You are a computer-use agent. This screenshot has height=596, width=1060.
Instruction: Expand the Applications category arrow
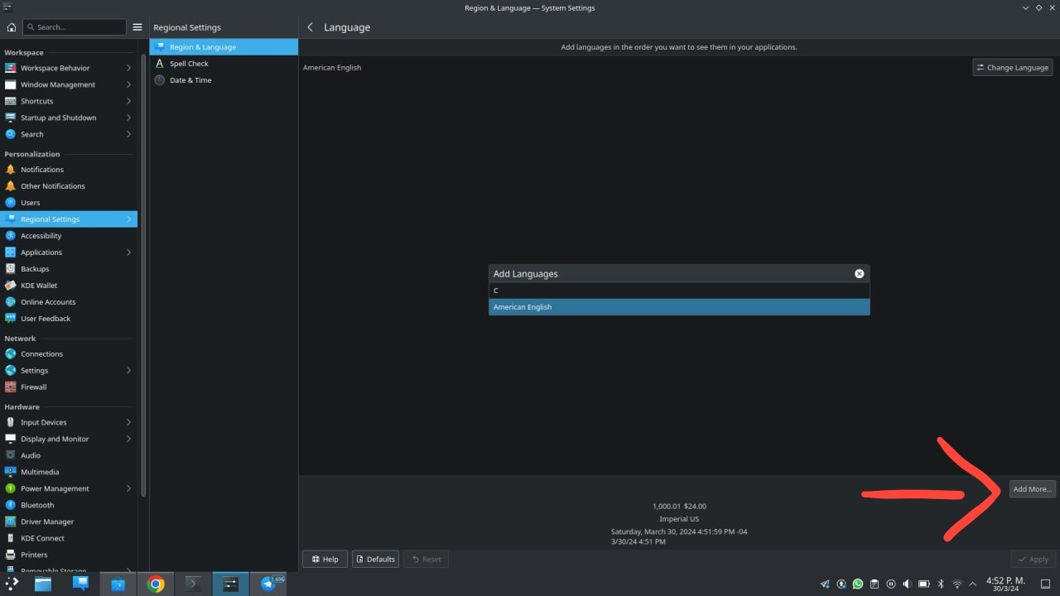click(128, 252)
